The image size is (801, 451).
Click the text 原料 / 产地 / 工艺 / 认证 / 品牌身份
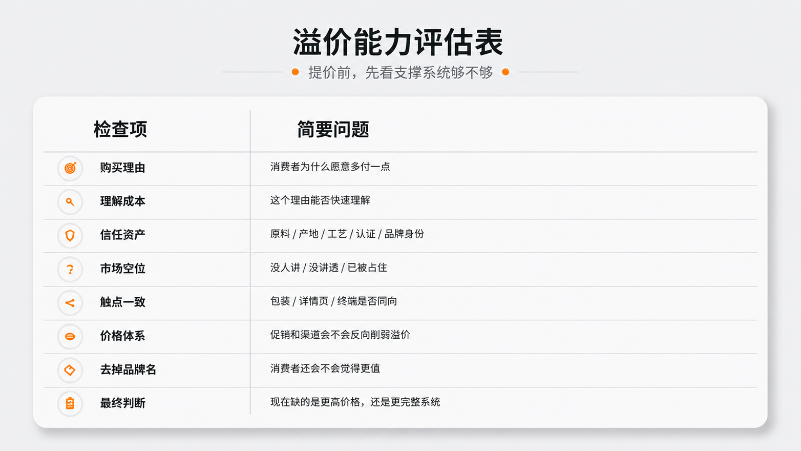point(347,234)
